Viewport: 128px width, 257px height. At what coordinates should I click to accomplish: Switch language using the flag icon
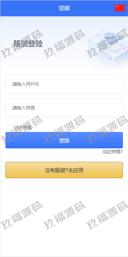(119, 8)
